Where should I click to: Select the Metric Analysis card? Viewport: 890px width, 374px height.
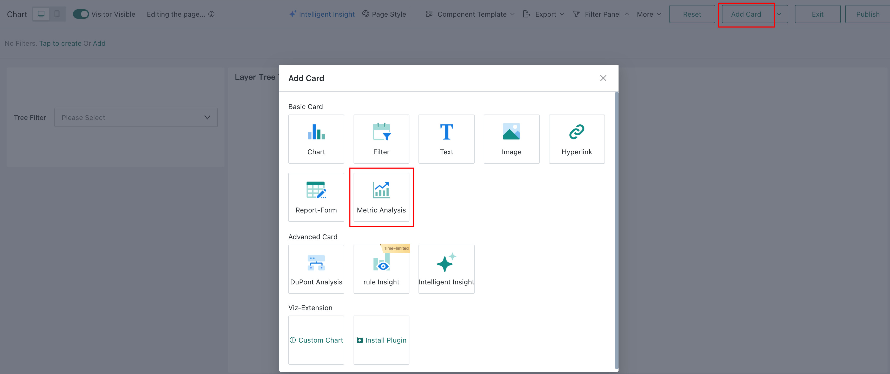[381, 197]
